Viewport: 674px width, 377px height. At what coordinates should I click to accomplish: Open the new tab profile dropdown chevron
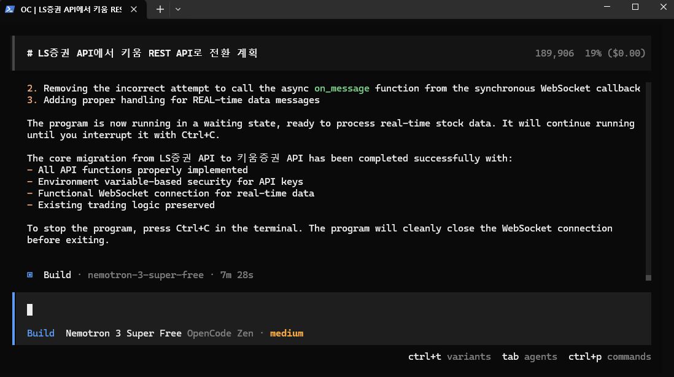click(178, 9)
